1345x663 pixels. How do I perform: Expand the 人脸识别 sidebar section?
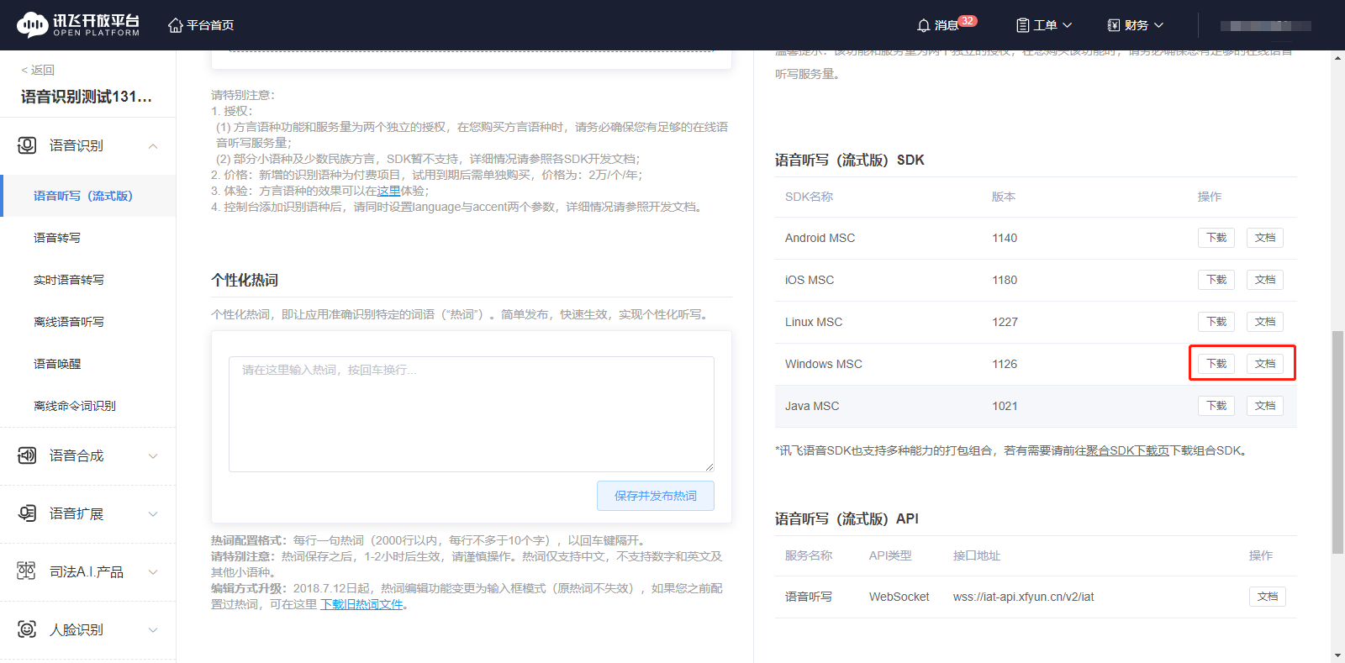(x=153, y=630)
